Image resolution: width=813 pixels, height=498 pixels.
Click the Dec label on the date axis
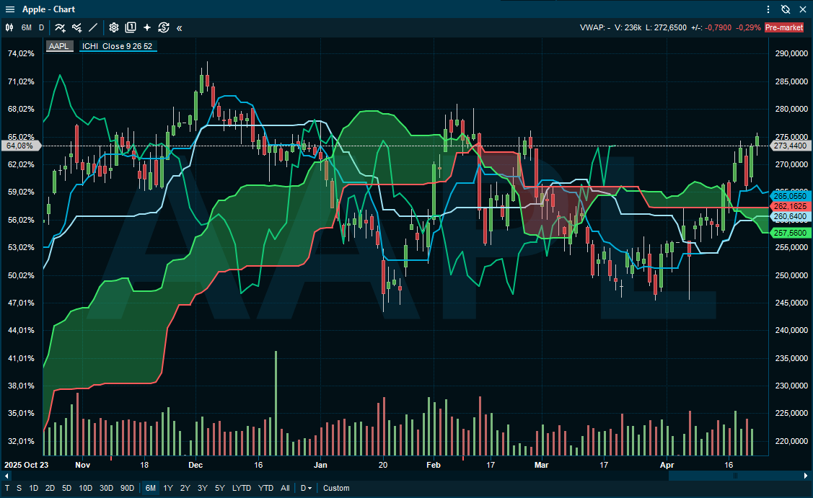click(x=195, y=465)
